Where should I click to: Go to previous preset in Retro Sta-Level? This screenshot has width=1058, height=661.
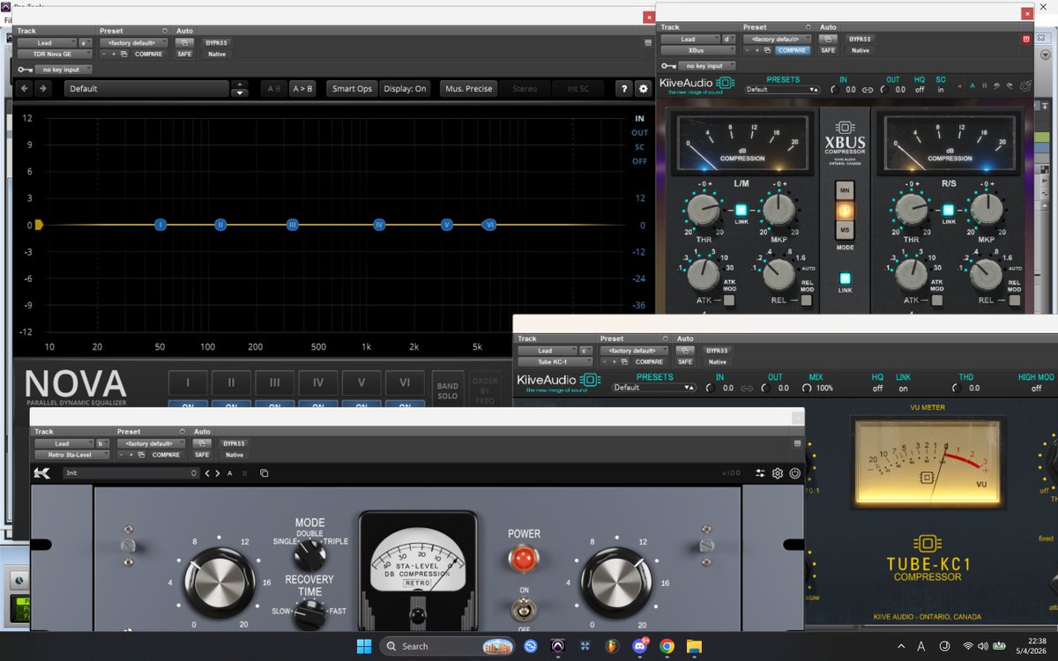pyautogui.click(x=207, y=473)
